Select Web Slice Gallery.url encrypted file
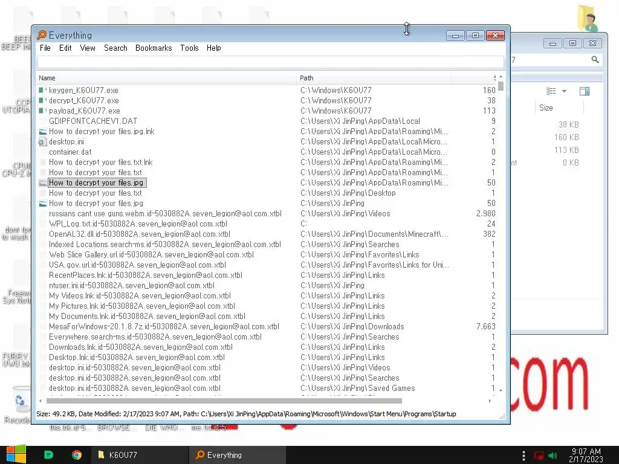 tap(151, 254)
